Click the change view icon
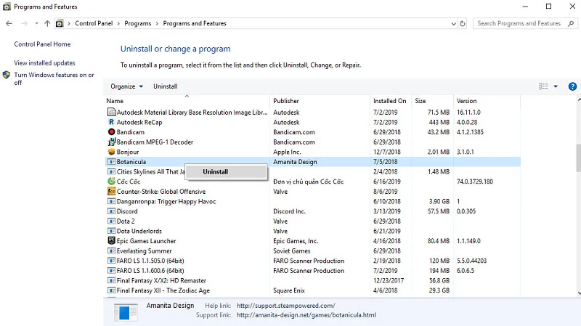This screenshot has height=326, width=581. (543, 86)
